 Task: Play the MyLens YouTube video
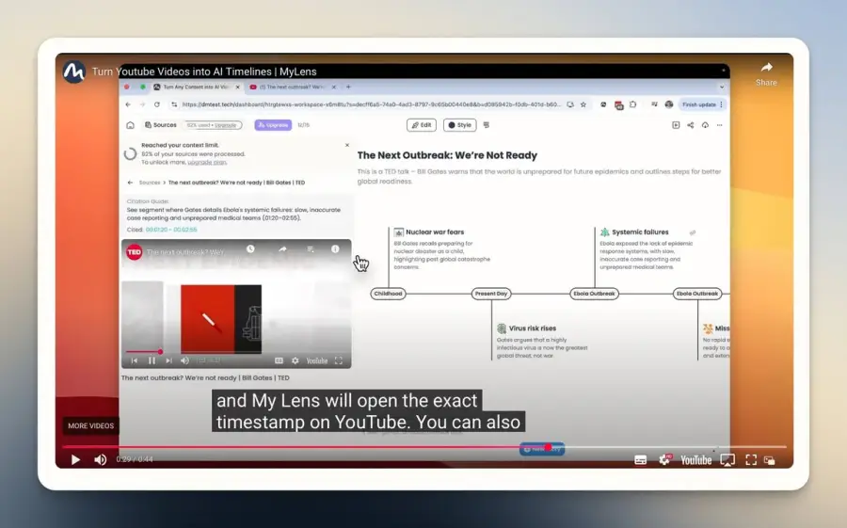75,459
